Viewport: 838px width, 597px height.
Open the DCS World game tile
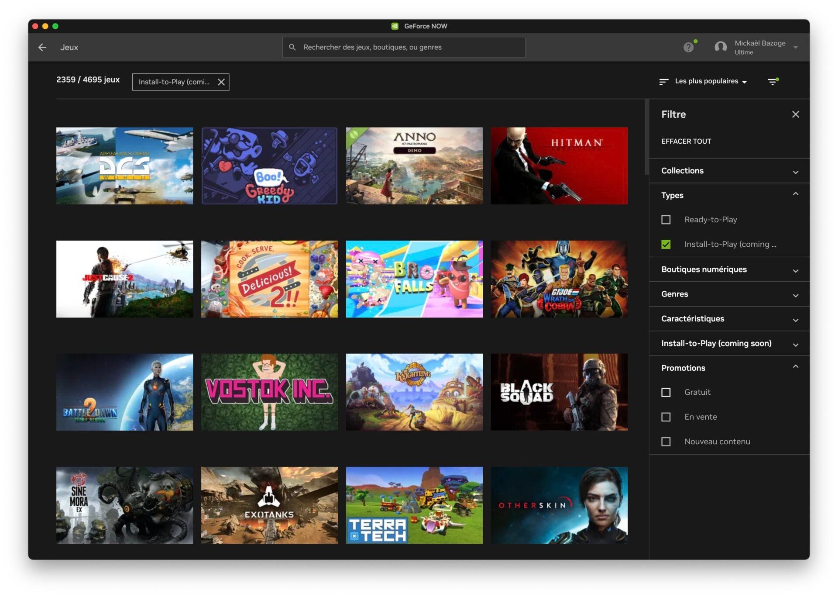click(x=124, y=166)
